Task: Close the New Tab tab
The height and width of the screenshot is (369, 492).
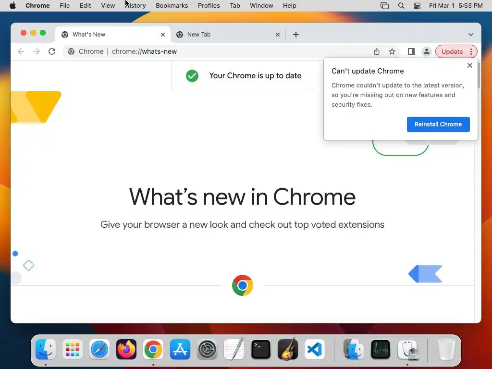Action: 278,35
